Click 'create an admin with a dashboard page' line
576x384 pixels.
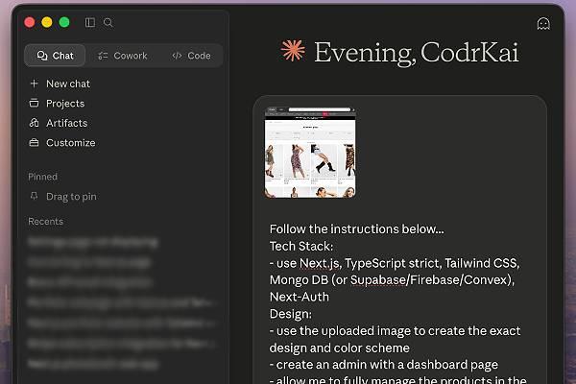point(383,365)
